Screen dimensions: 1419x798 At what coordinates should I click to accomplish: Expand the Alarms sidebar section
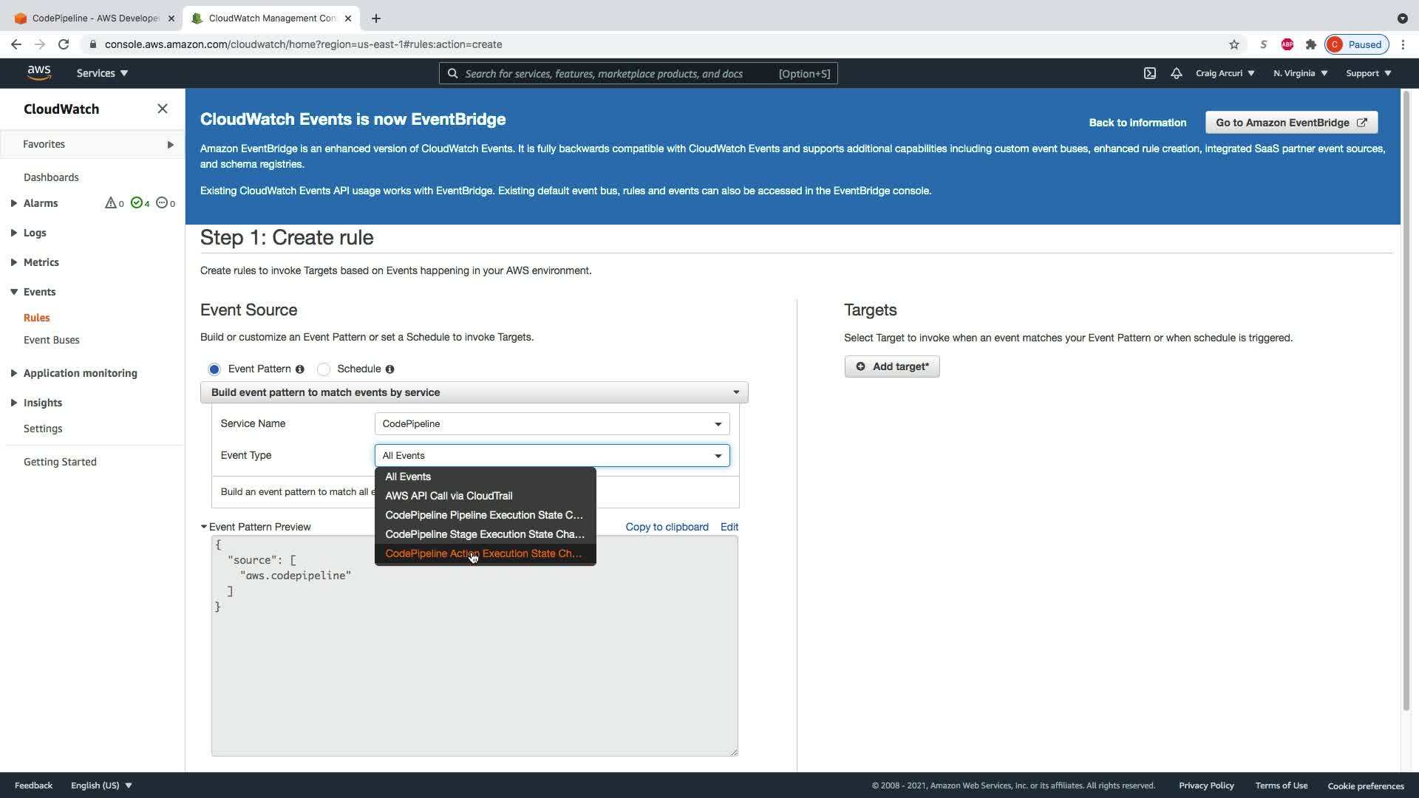(14, 203)
